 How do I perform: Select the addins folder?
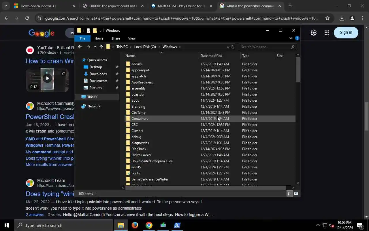[210, 64]
